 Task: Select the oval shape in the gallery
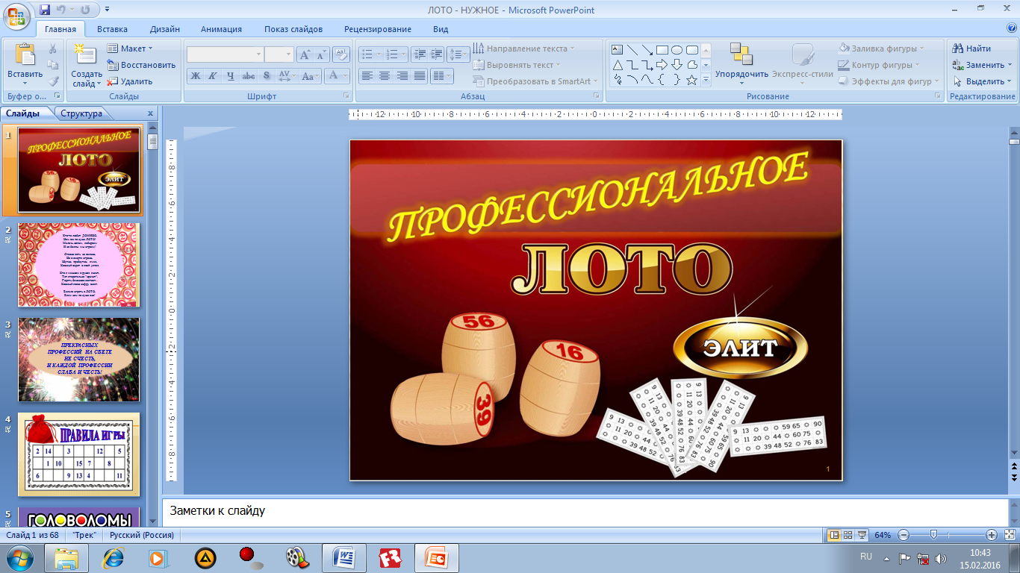pyautogui.click(x=677, y=50)
